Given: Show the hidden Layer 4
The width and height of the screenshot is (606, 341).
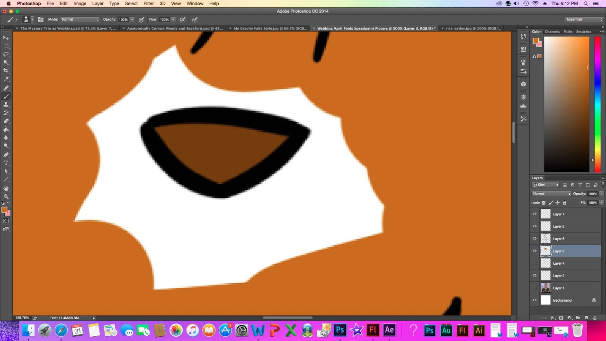Looking at the screenshot, I should click(x=535, y=263).
